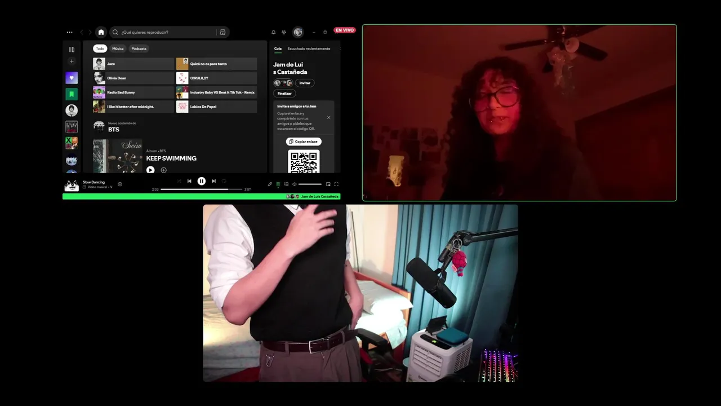Open the Ed Sheeran X album in sidebar
Screen dimensions: 721x406
click(x=72, y=143)
